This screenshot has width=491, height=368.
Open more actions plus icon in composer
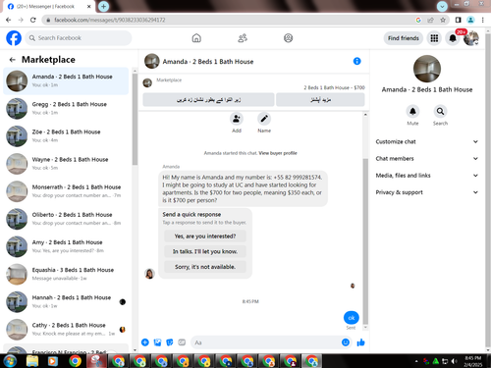pos(145,342)
